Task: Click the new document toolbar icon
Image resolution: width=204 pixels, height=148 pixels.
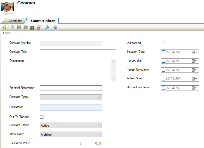Action: pyautogui.click(x=13, y=27)
